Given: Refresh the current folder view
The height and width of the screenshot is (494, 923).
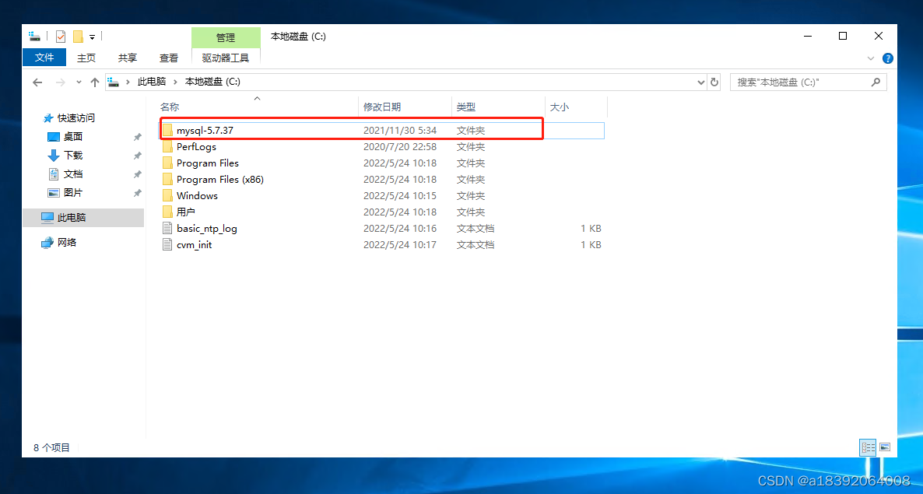Looking at the screenshot, I should 714,82.
